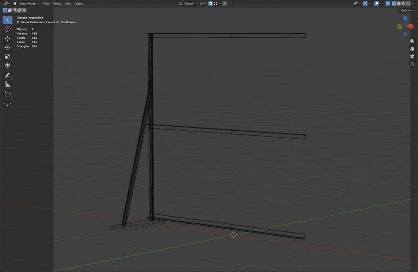Image resolution: width=418 pixels, height=272 pixels.
Task: Click the FenceLeft_SteelFrame object name text
Action: tap(61, 22)
